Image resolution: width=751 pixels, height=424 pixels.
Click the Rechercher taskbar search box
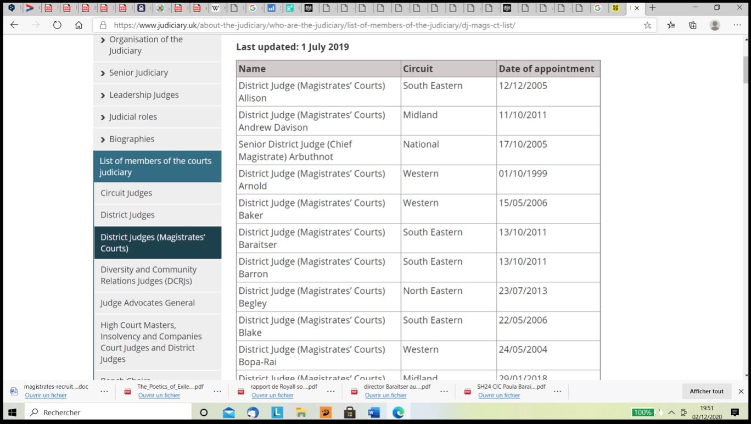coord(108,412)
